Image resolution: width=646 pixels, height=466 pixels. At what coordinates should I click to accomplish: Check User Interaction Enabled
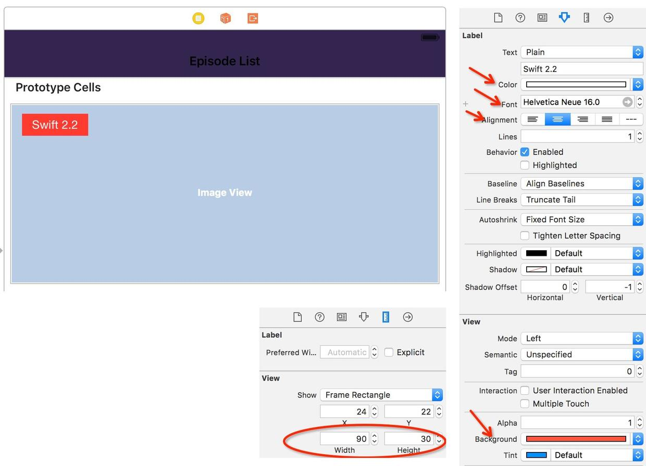coord(525,391)
